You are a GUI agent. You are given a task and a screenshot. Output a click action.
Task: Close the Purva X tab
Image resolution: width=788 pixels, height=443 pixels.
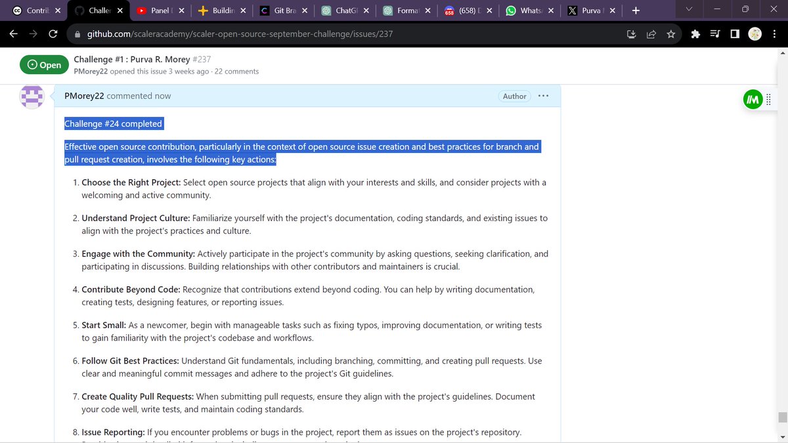[x=613, y=11]
